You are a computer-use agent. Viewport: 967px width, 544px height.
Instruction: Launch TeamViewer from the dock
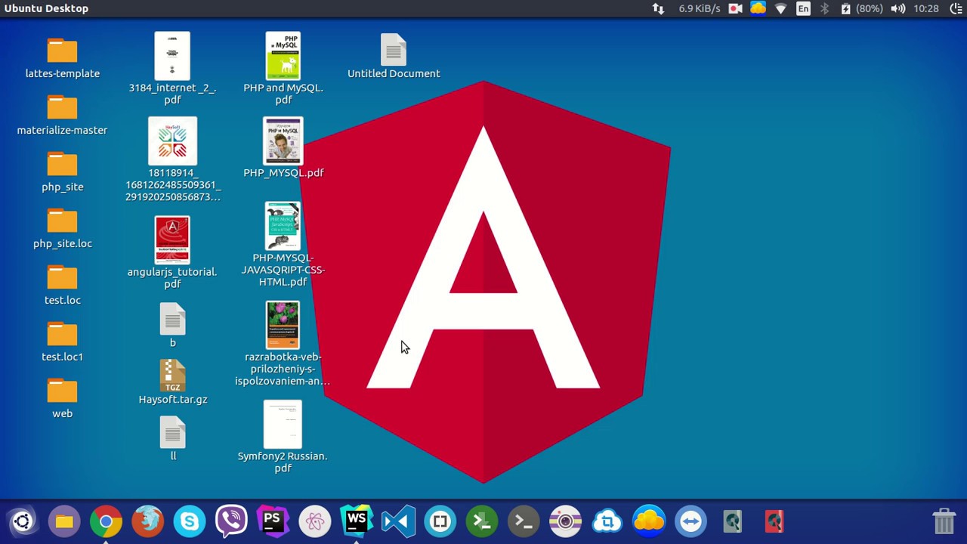pos(690,521)
